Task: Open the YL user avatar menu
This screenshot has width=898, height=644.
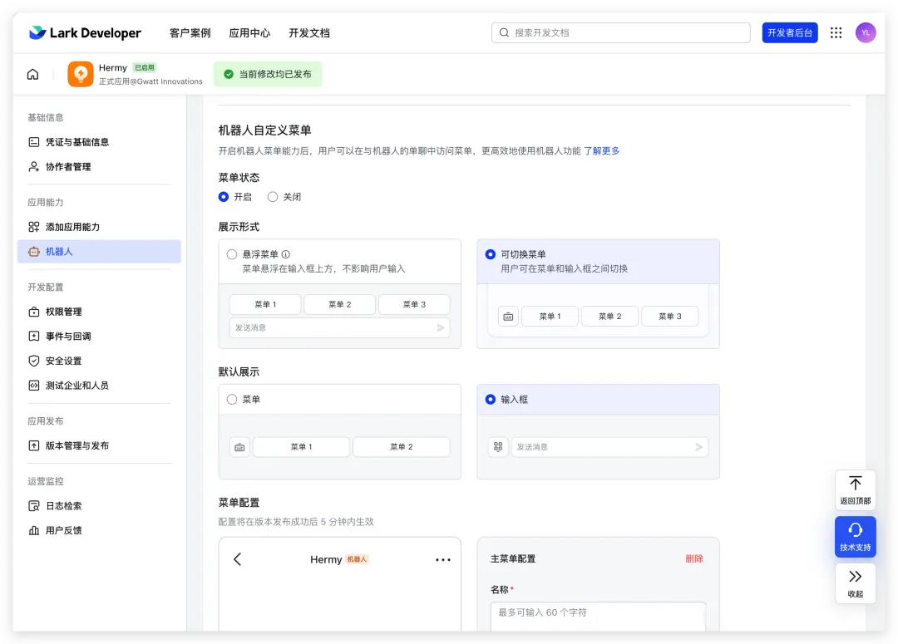Action: tap(866, 32)
